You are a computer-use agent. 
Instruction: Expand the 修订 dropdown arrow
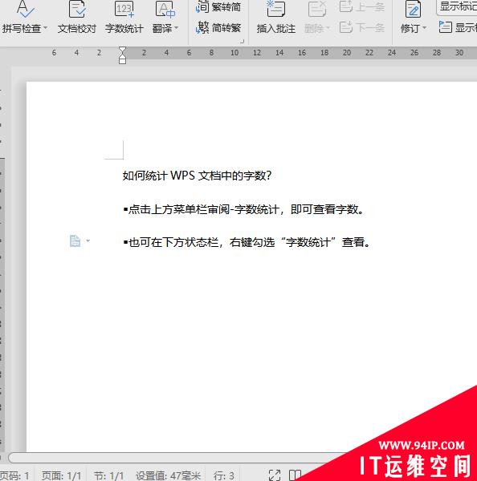pyautogui.click(x=425, y=28)
